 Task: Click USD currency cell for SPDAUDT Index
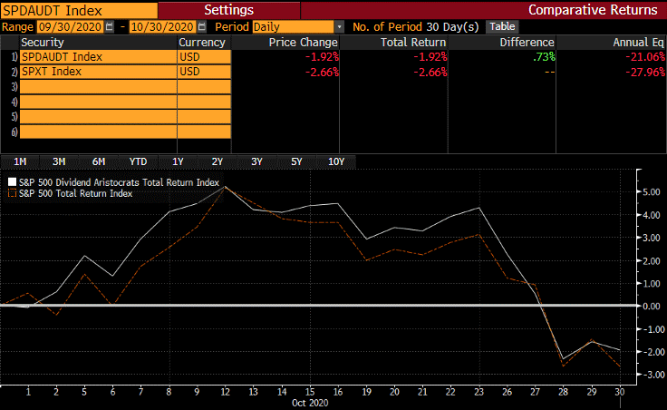204,57
